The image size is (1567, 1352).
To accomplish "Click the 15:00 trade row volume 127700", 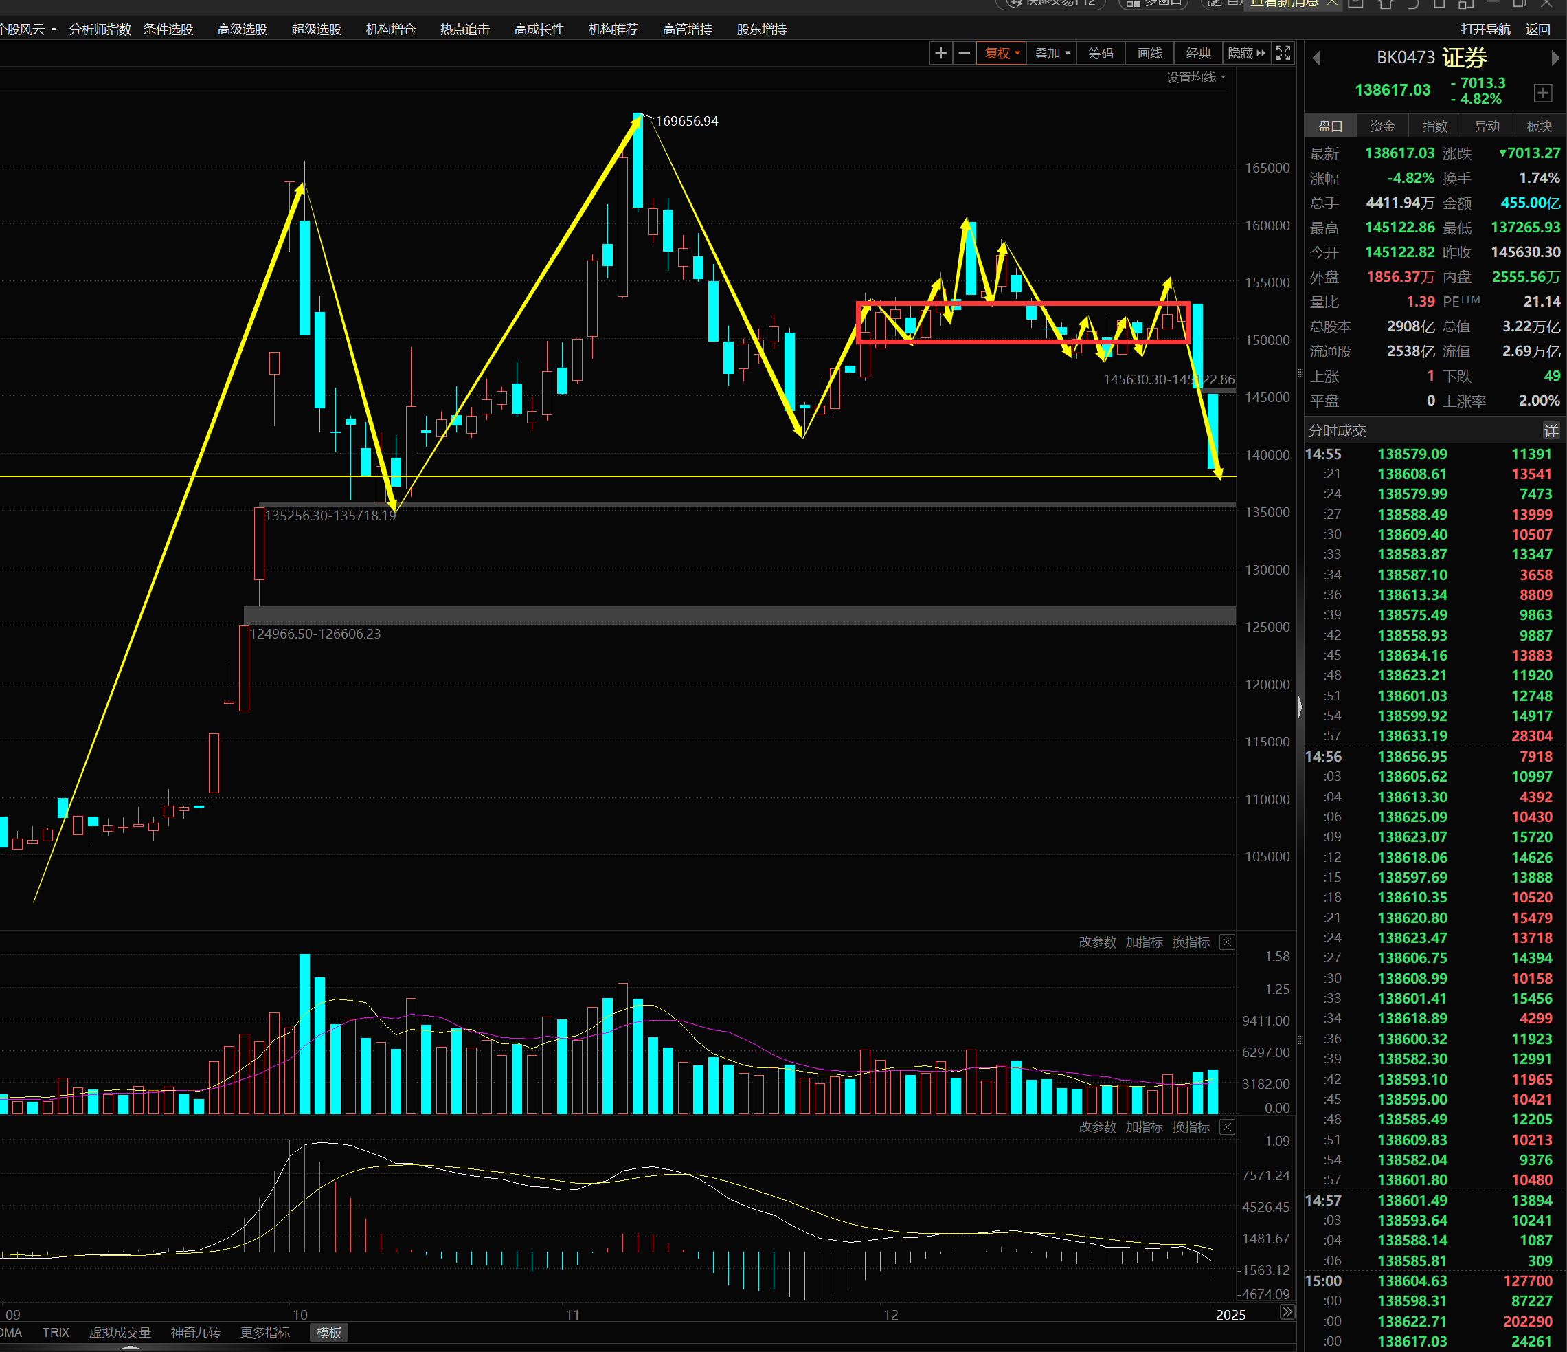I will 1528,1280.
